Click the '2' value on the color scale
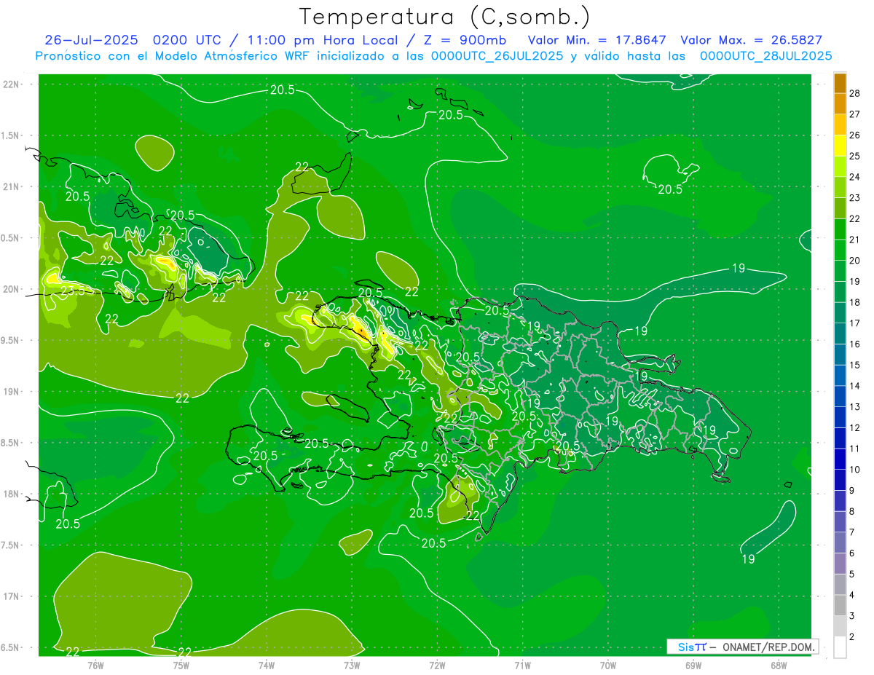The width and height of the screenshot is (874, 675). [x=852, y=637]
